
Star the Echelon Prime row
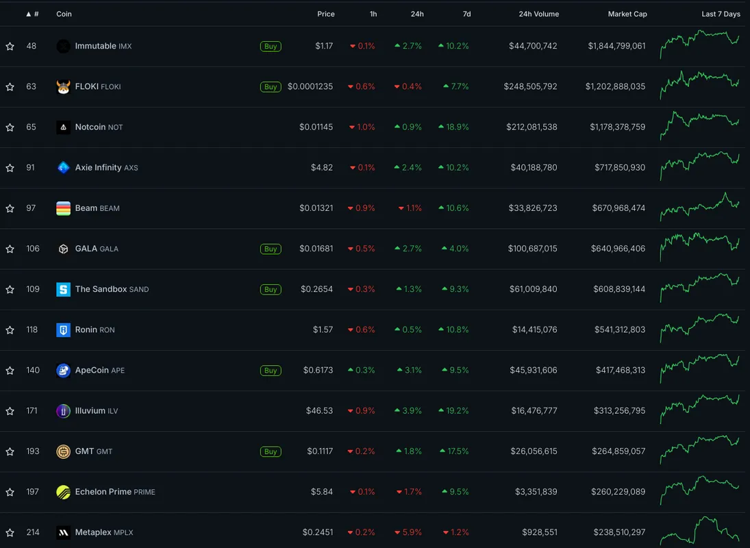[x=10, y=492]
